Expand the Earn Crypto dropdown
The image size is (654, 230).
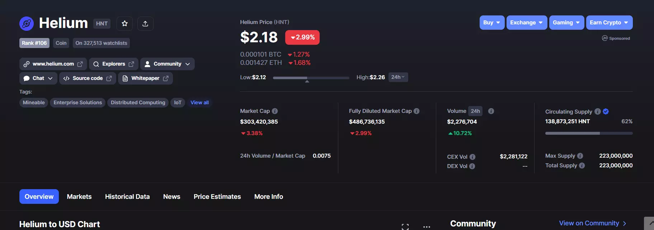pyautogui.click(x=609, y=23)
